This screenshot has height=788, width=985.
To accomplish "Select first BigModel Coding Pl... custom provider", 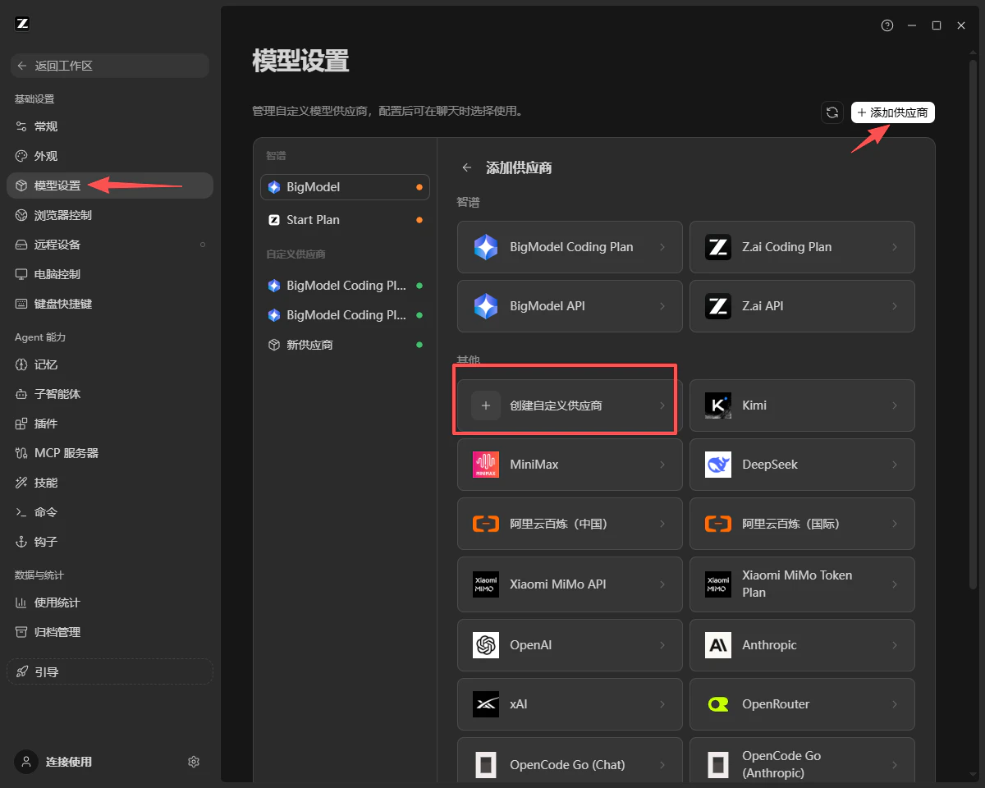I will point(346,286).
